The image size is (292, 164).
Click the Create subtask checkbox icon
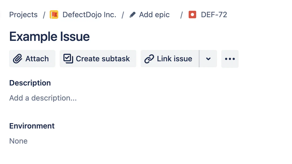pyautogui.click(x=68, y=59)
